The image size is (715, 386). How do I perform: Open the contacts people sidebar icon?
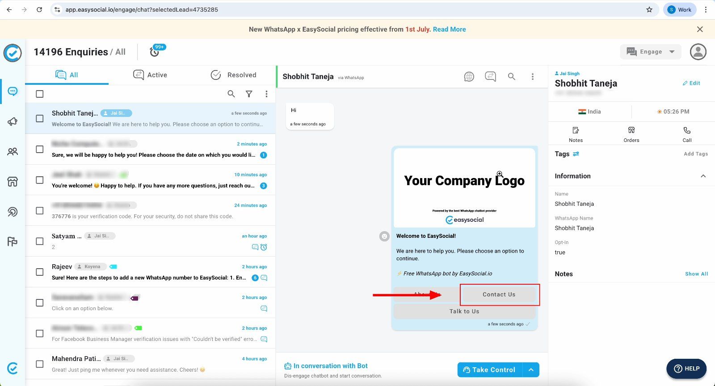click(x=13, y=152)
